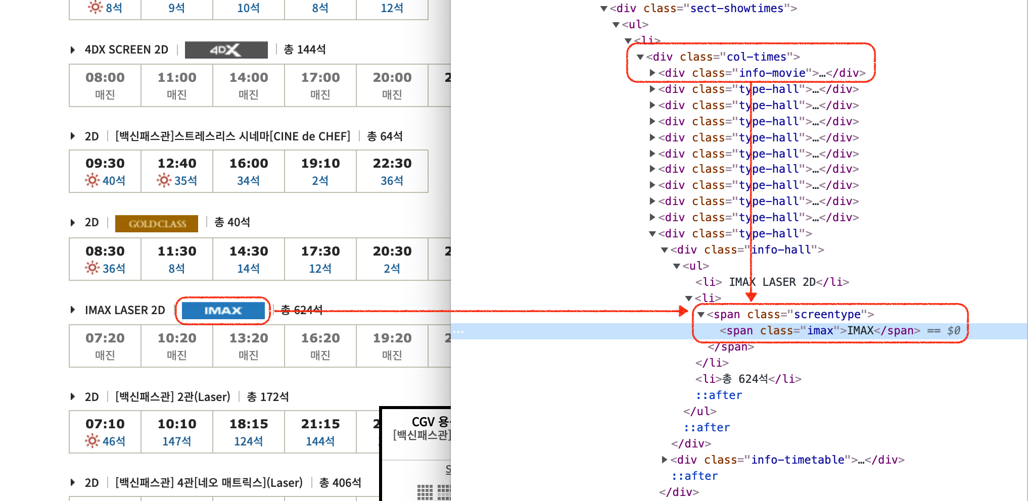Select the 총 40석 Gold Class seat count
The height and width of the screenshot is (501, 1028).
pos(232,222)
